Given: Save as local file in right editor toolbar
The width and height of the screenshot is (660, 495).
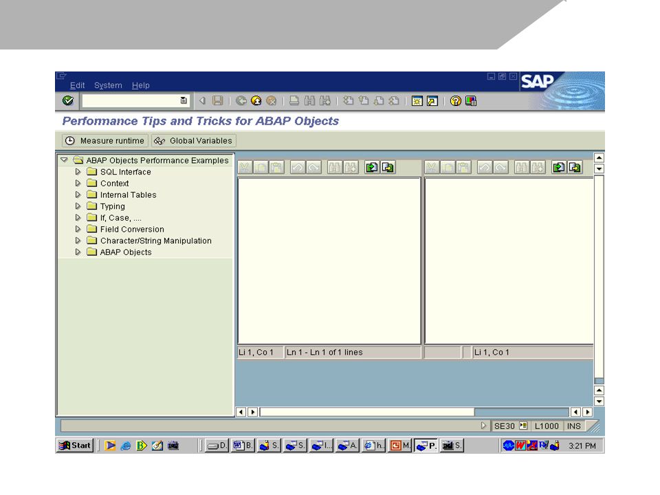Looking at the screenshot, I should (575, 168).
